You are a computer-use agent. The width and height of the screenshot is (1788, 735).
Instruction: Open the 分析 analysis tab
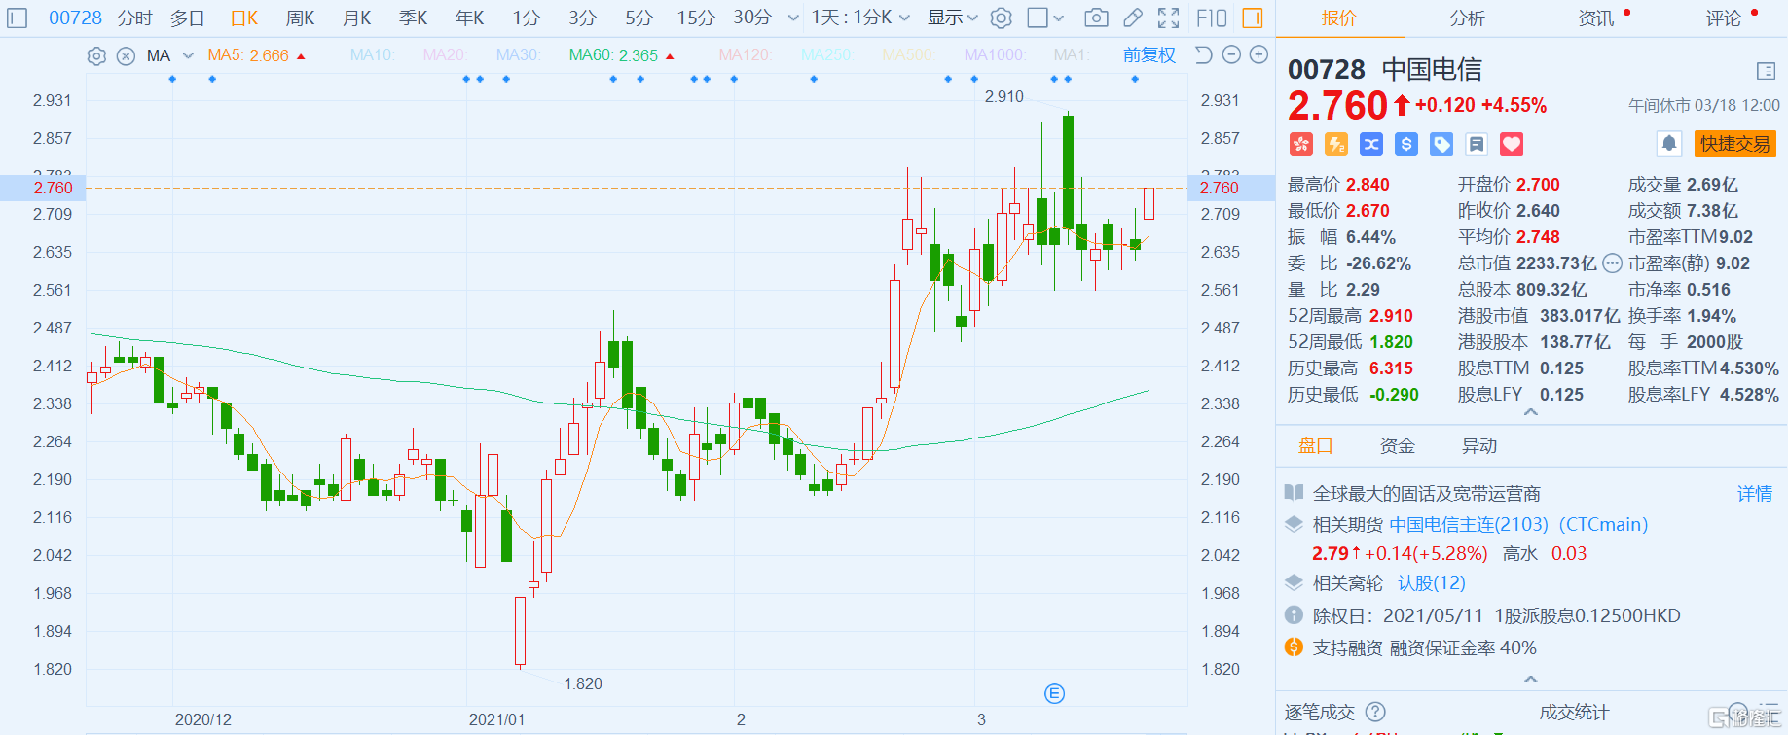click(x=1467, y=18)
